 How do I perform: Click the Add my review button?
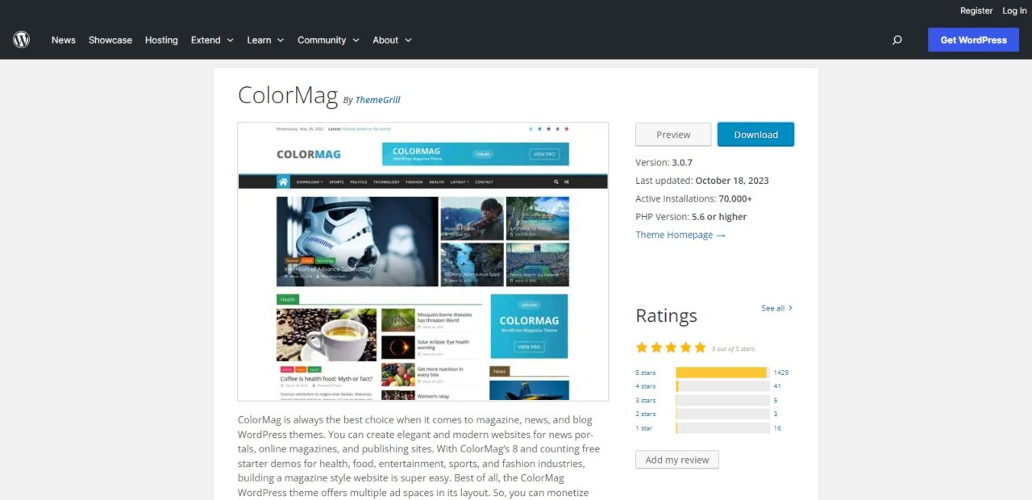pyautogui.click(x=677, y=460)
